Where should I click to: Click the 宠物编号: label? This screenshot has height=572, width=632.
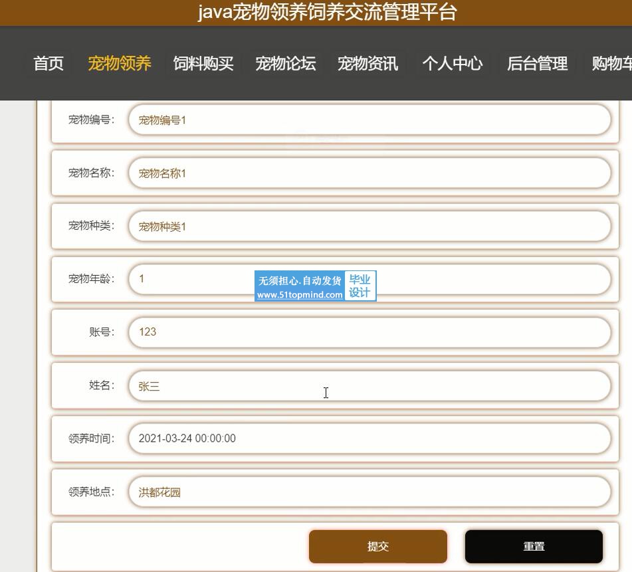[x=92, y=120]
